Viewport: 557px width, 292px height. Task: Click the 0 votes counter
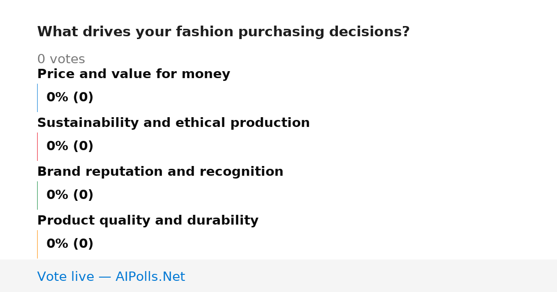(61, 60)
